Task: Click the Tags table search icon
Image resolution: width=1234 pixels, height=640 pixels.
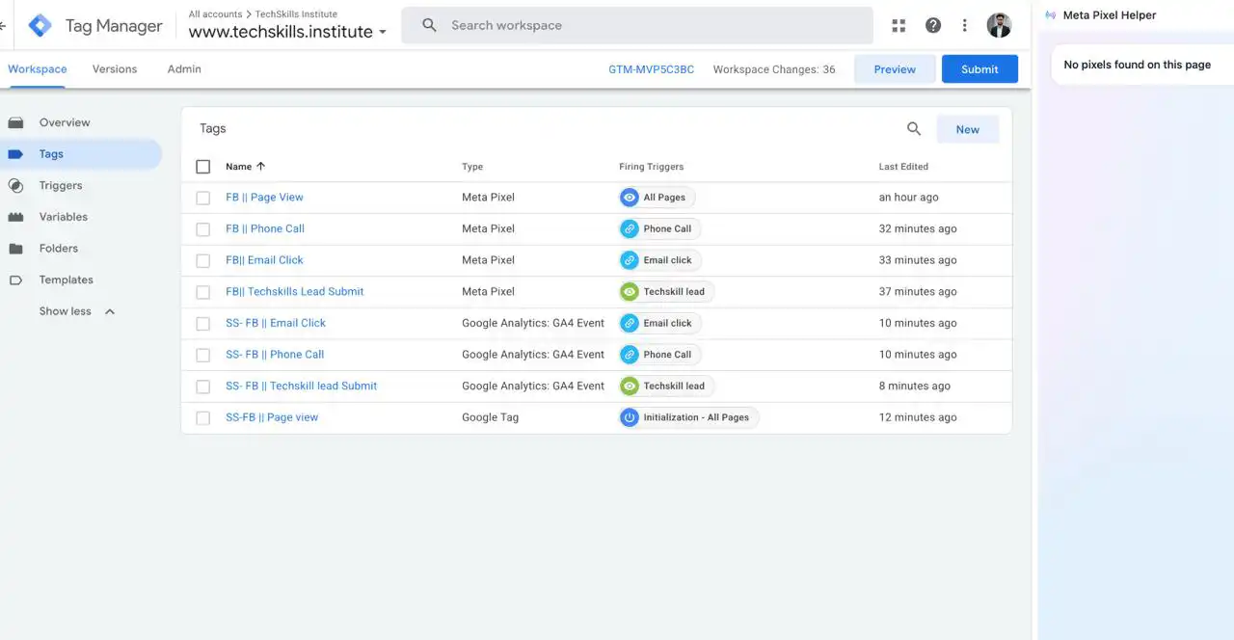Action: click(914, 129)
